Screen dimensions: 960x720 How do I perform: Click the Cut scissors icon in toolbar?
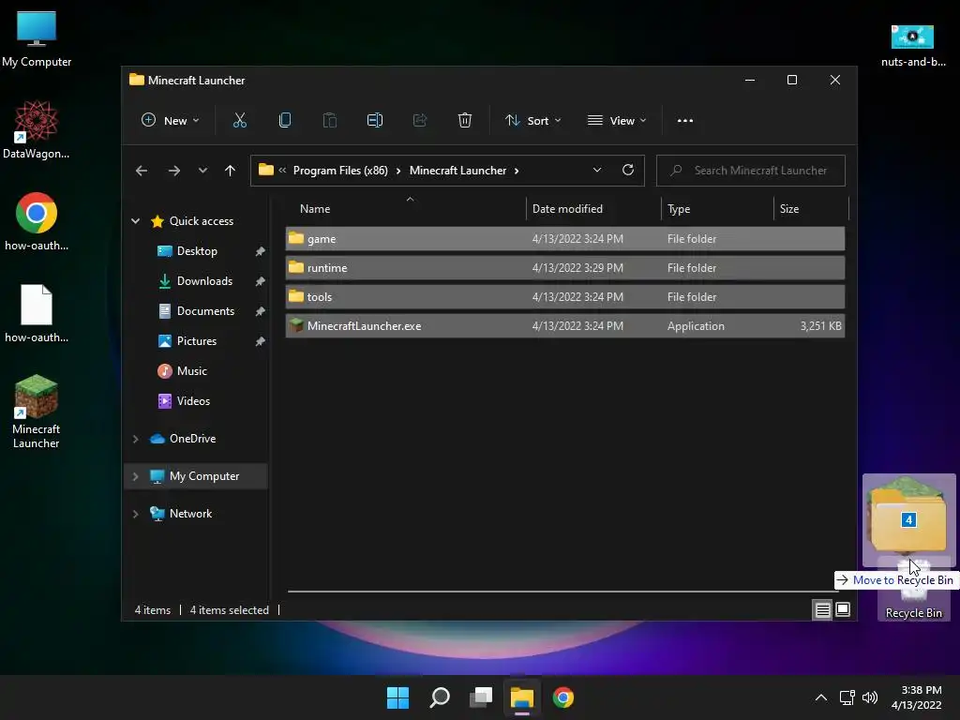click(x=239, y=121)
